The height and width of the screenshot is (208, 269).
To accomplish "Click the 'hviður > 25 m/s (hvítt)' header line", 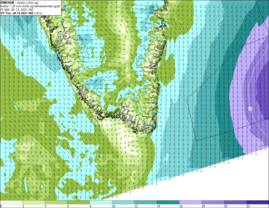I will point(30,6).
